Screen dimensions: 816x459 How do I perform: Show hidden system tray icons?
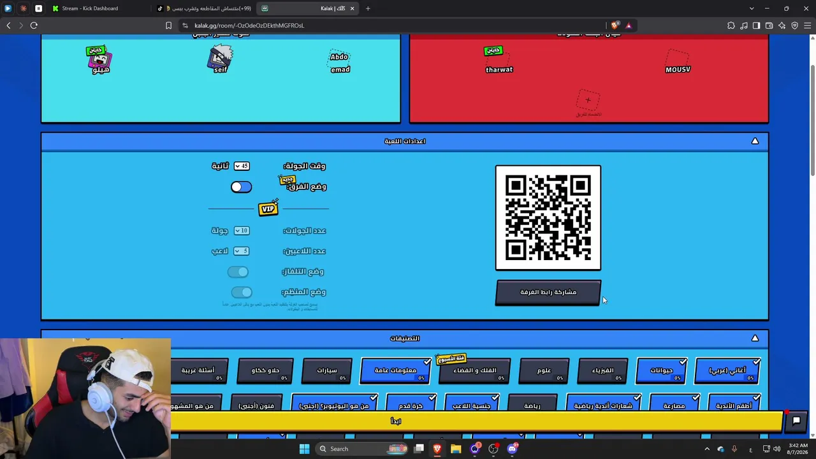(706, 449)
